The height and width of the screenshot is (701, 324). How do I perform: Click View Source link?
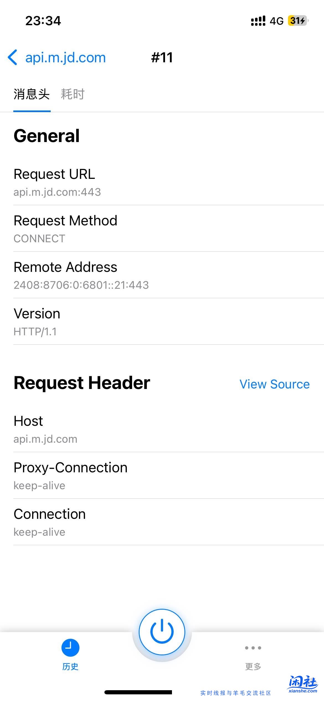point(274,384)
